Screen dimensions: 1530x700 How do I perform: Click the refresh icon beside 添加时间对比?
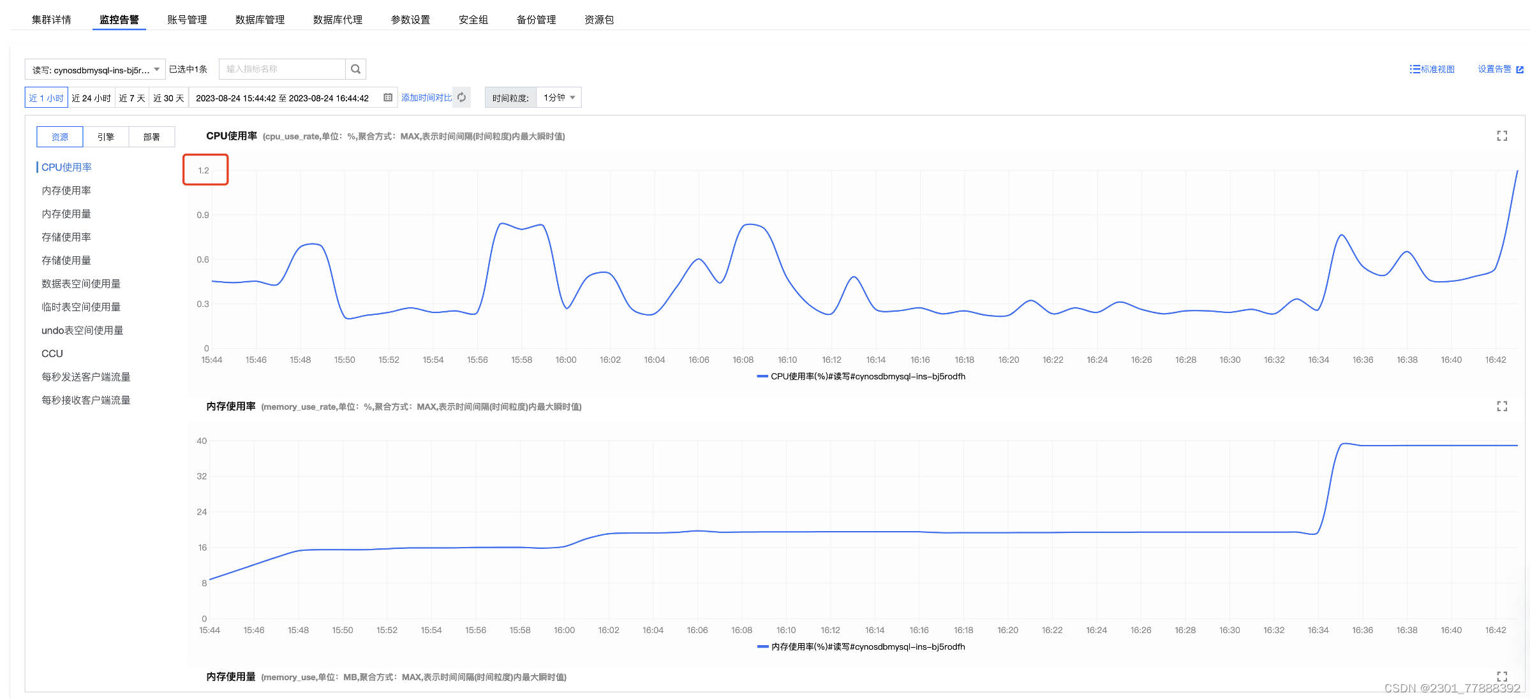click(461, 98)
